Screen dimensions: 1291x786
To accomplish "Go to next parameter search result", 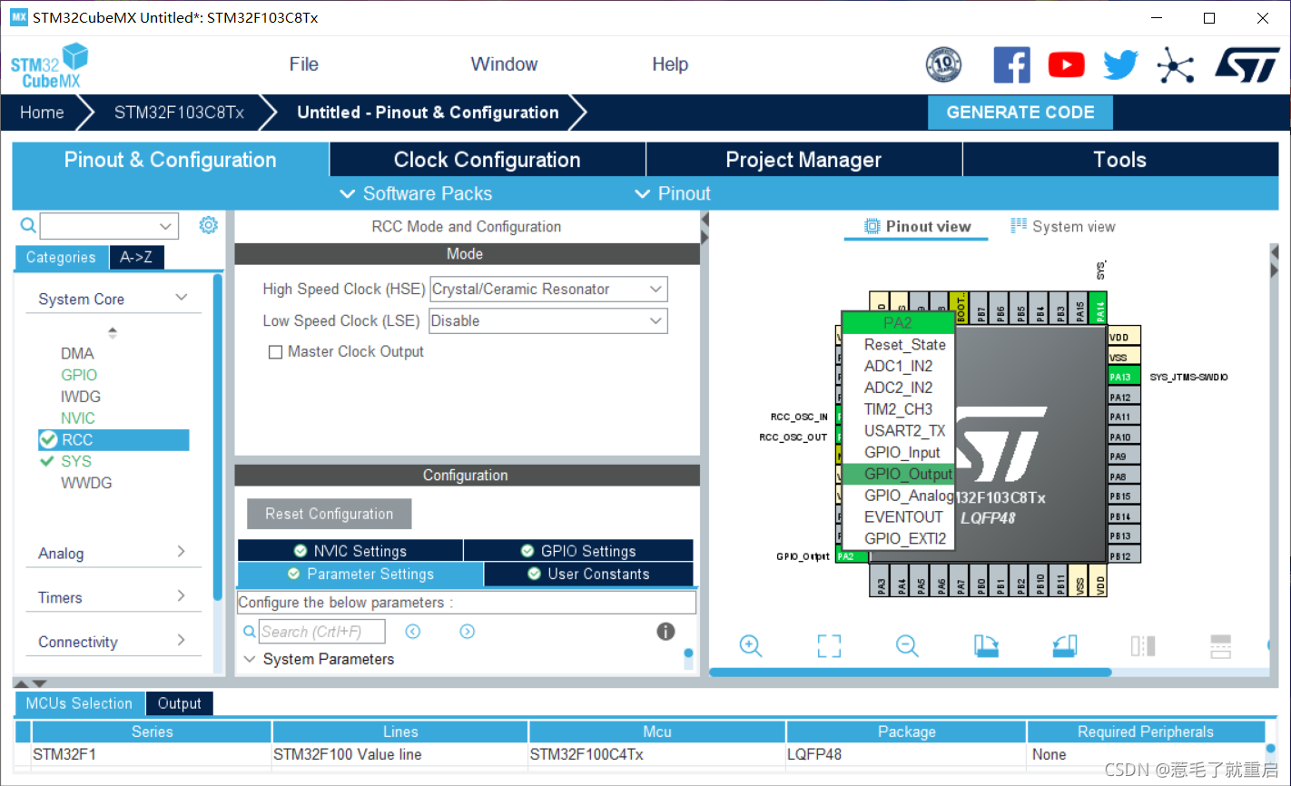I will point(468,632).
